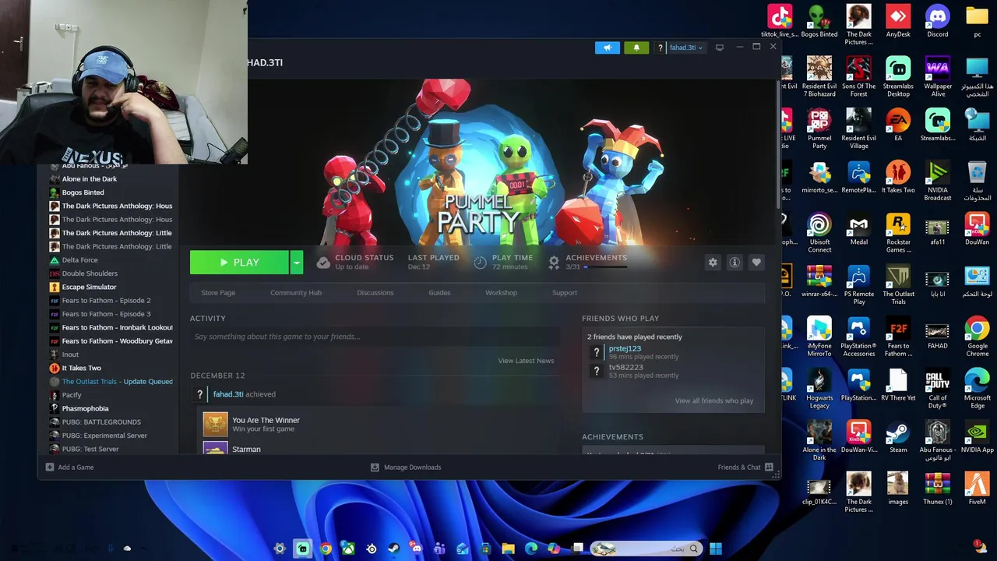Open Sons Of The Forest desktop shortcut
The image size is (997, 561).
858,76
